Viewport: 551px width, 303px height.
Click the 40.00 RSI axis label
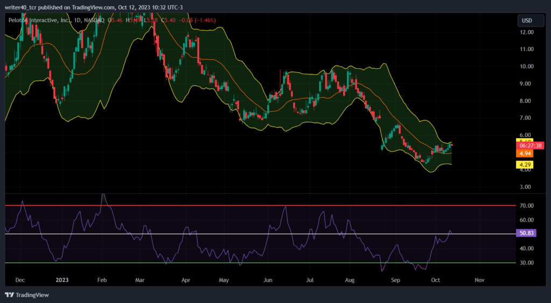point(527,248)
